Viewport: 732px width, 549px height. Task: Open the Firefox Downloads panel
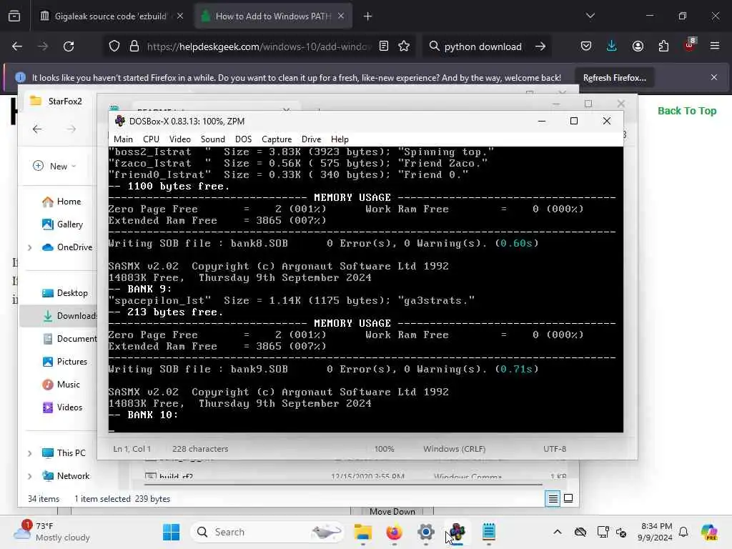pos(612,46)
